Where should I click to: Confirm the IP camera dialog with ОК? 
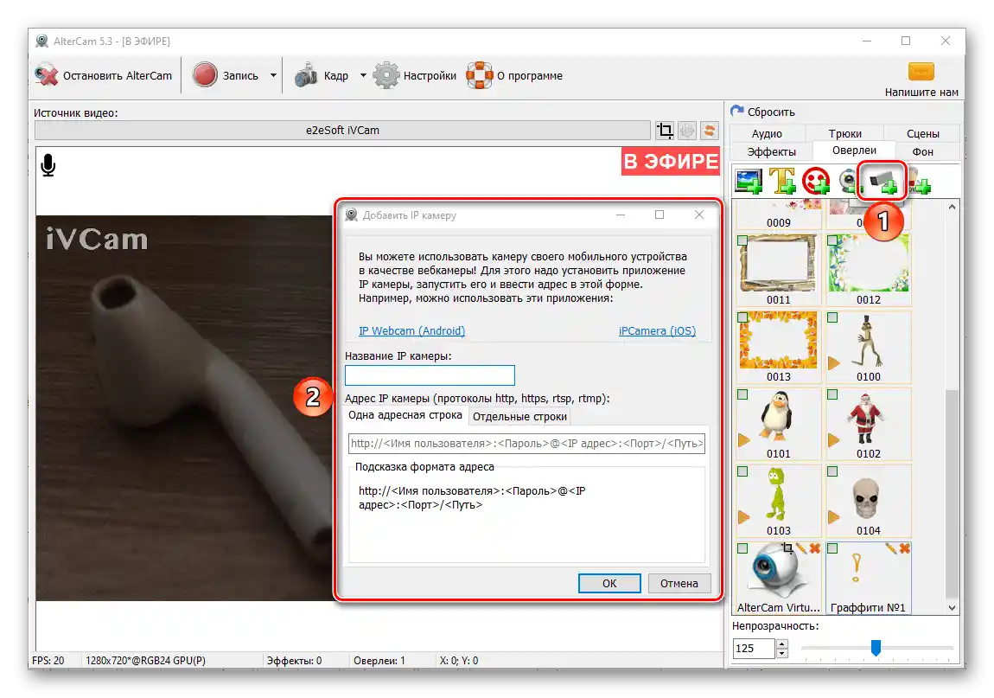pyautogui.click(x=609, y=583)
